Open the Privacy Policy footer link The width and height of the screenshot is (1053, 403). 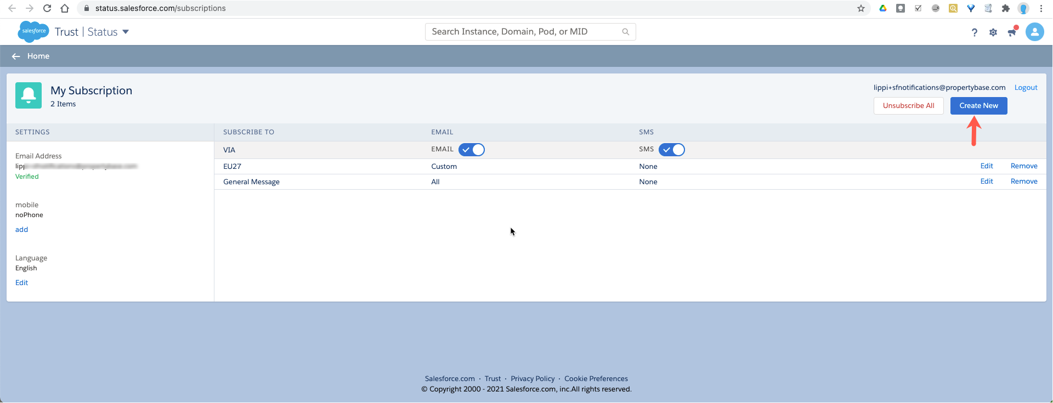(533, 379)
